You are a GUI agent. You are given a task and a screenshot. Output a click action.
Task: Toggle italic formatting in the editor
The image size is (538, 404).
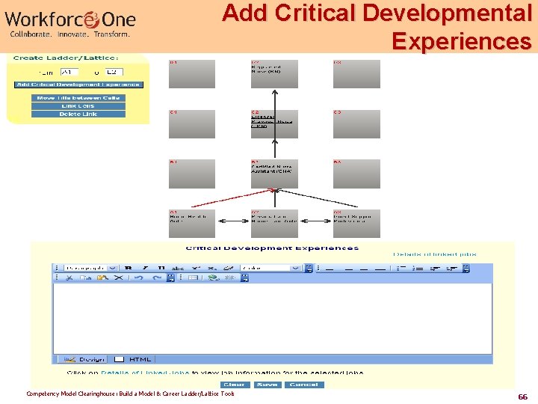pos(146,268)
